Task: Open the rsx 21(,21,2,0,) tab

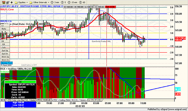Action: (x=94, y=100)
